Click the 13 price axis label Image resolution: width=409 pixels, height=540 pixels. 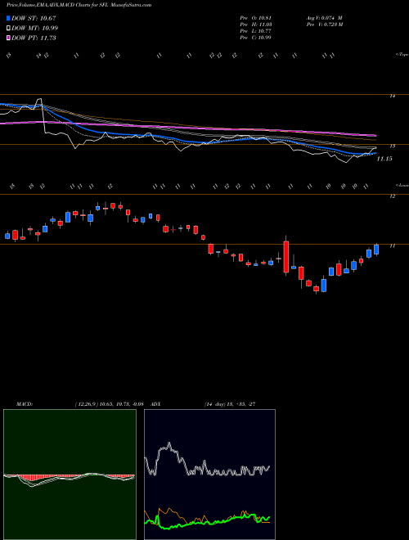click(392, 146)
